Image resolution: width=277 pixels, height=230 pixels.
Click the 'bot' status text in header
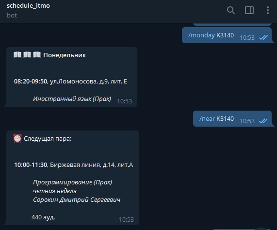coord(12,16)
